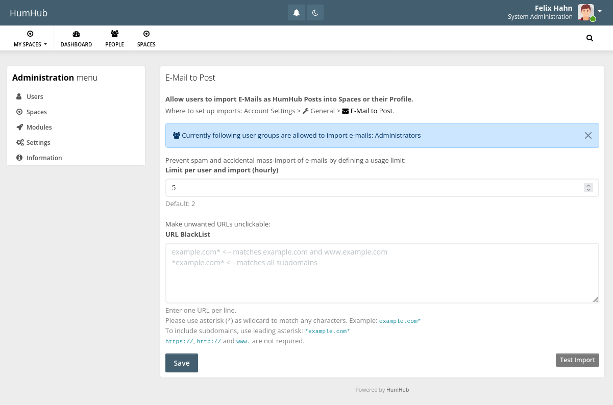This screenshot has width=613, height=405.
Task: Click the hourly limit stepper arrows
Action: pyautogui.click(x=588, y=188)
